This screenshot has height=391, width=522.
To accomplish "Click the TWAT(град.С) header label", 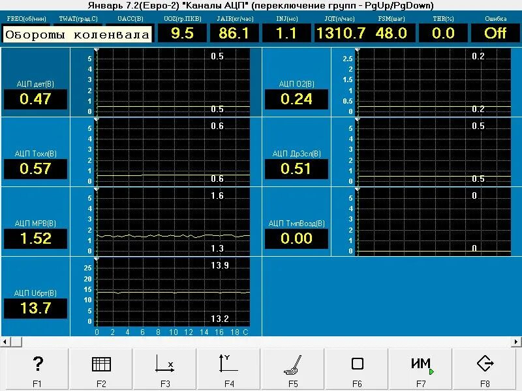I will 78,19.
